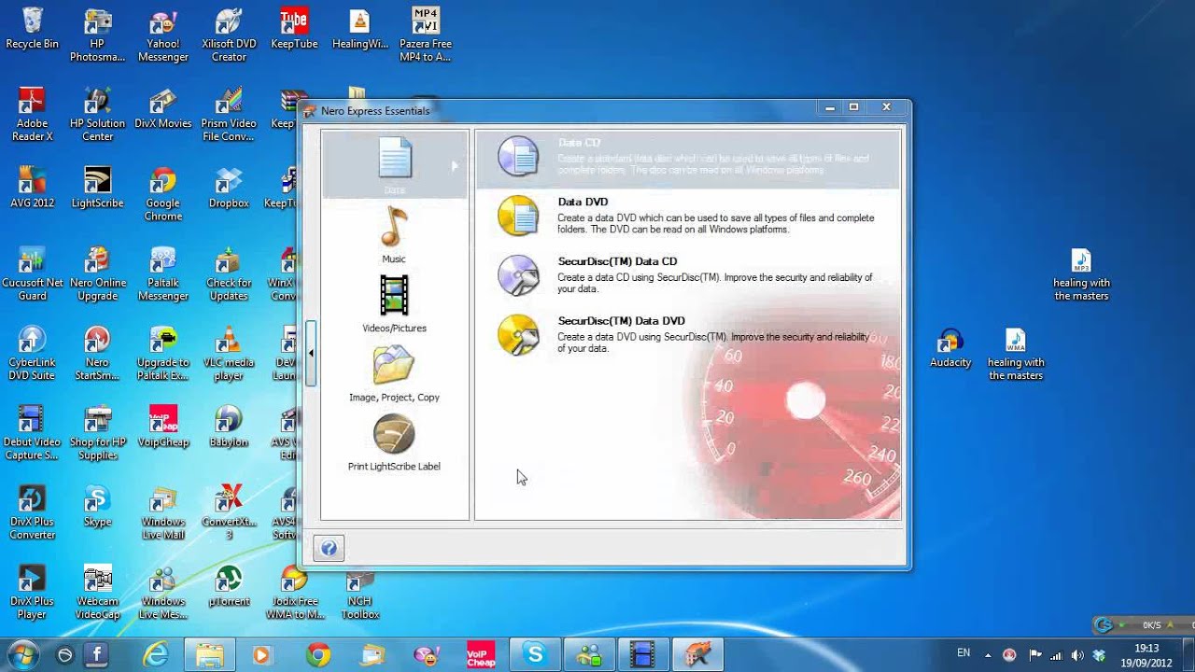Open NCH Toolbox desktop shortcut

point(359,591)
